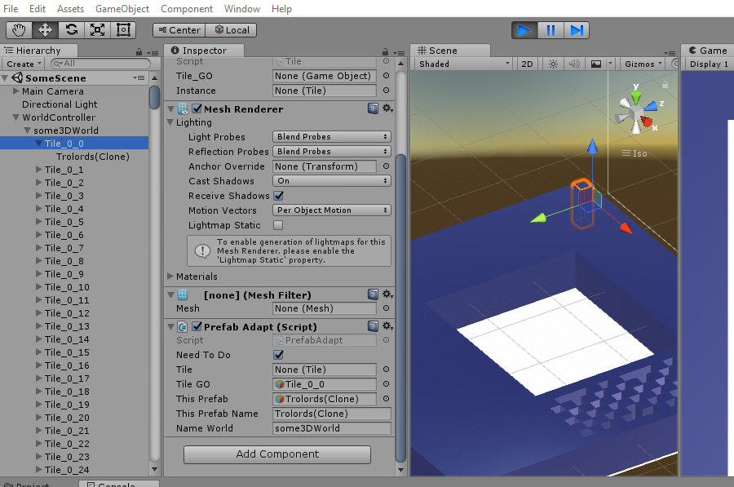Click the Hierarchy vertical scrollbar

[154, 97]
